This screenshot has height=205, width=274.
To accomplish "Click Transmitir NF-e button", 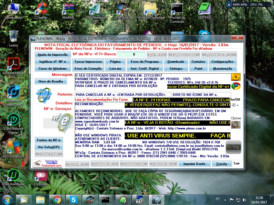I will pos(105,164).
